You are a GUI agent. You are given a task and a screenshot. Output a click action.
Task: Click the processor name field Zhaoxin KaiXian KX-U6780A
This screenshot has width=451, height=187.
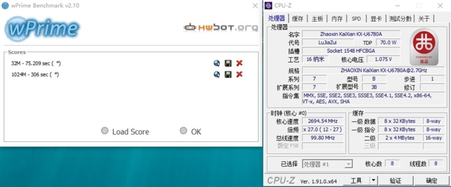tap(351, 34)
